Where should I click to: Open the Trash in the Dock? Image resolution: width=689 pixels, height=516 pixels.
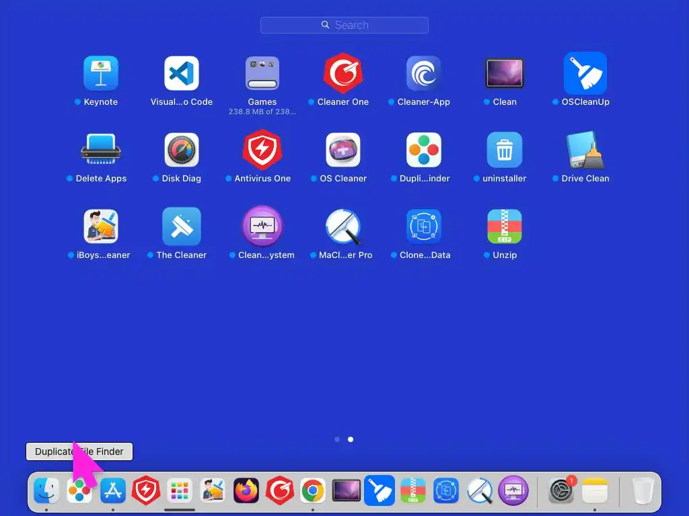[x=643, y=490]
